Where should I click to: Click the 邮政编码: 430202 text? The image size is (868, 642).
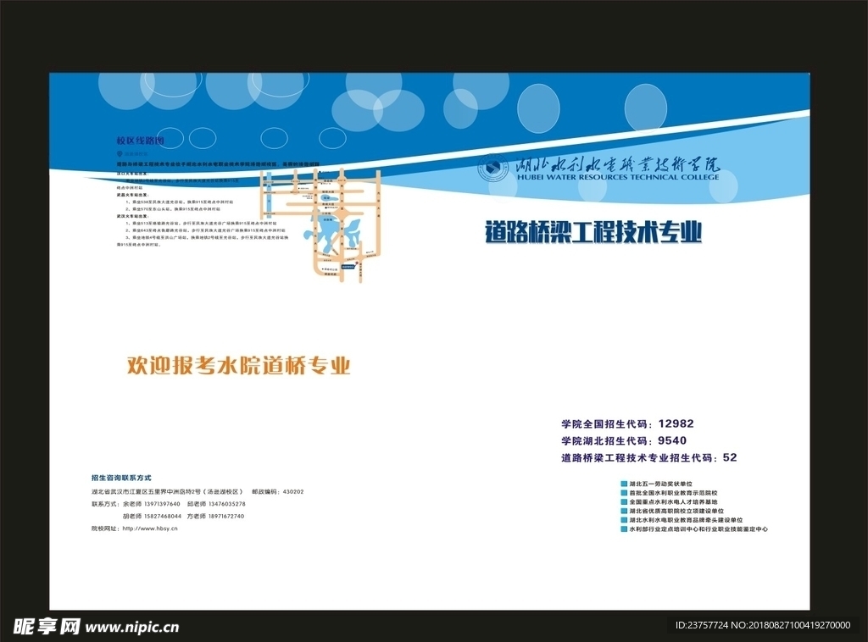pos(278,491)
